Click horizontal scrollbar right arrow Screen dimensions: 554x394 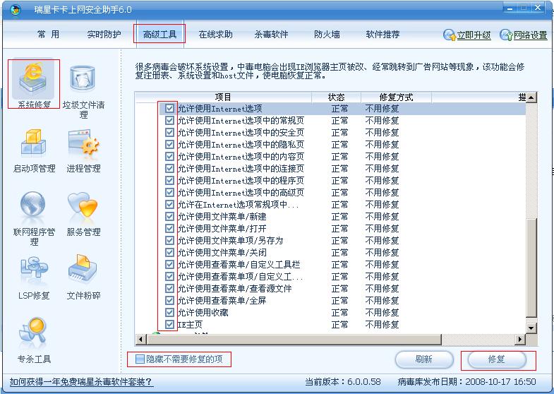click(519, 340)
